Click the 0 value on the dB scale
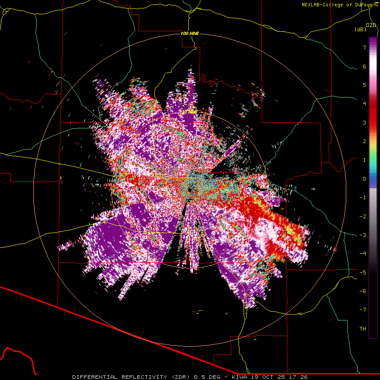 [x=364, y=179]
